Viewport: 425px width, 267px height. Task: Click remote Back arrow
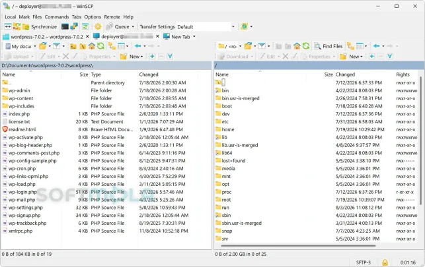376,46
